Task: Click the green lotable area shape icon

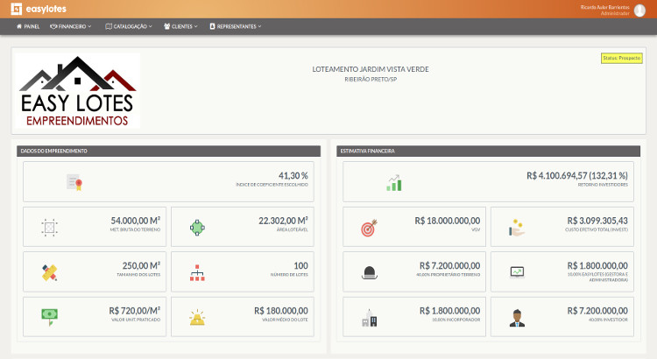Action: [197, 228]
